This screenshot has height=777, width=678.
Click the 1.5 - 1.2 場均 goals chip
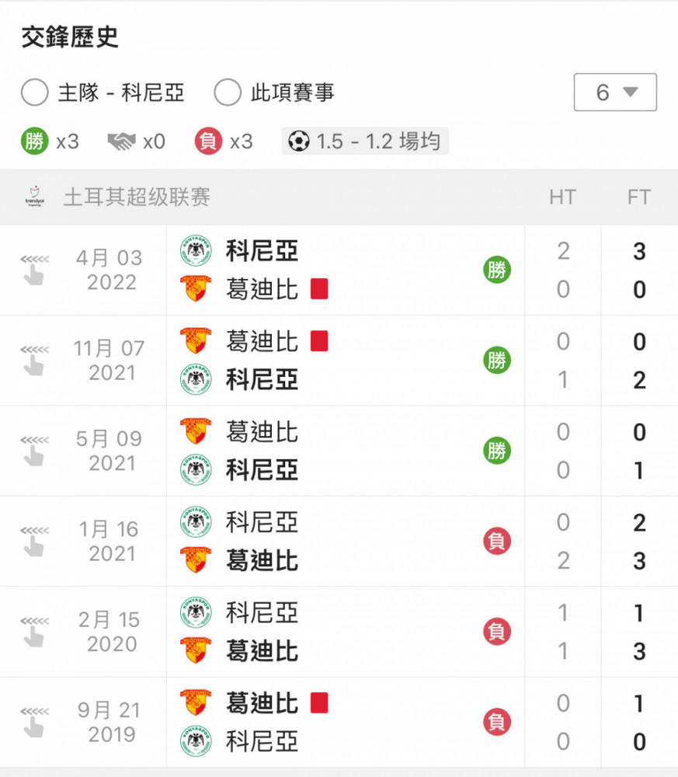[365, 141]
